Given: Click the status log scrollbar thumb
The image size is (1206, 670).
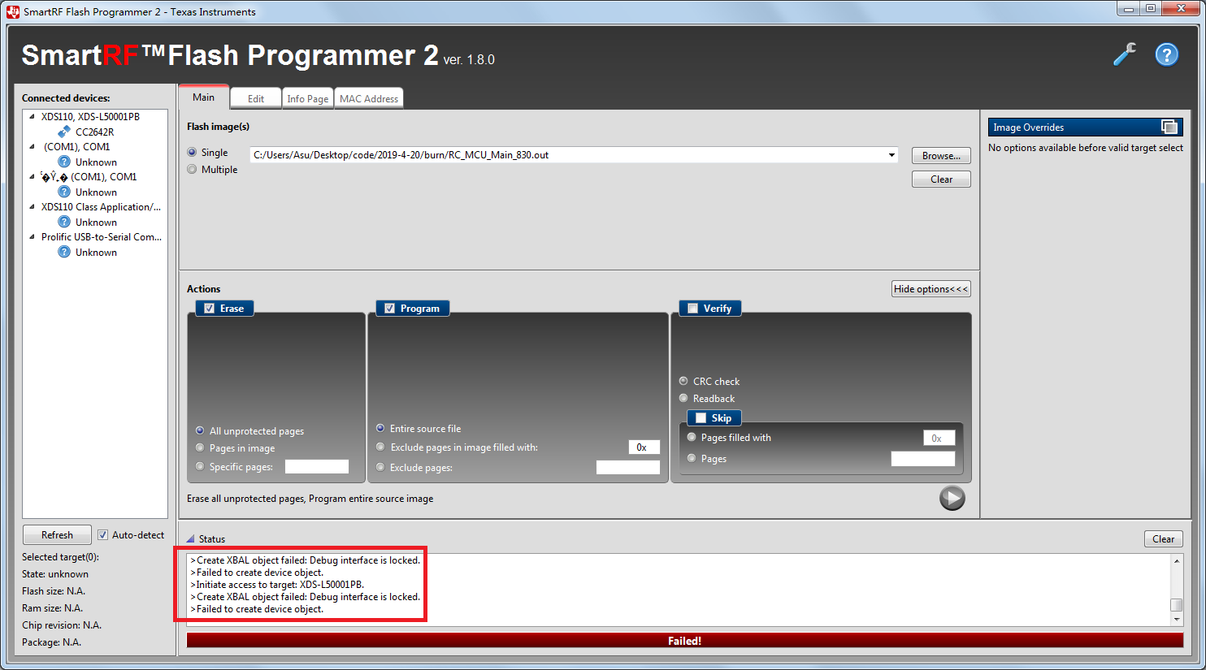Looking at the screenshot, I should pos(1177,605).
